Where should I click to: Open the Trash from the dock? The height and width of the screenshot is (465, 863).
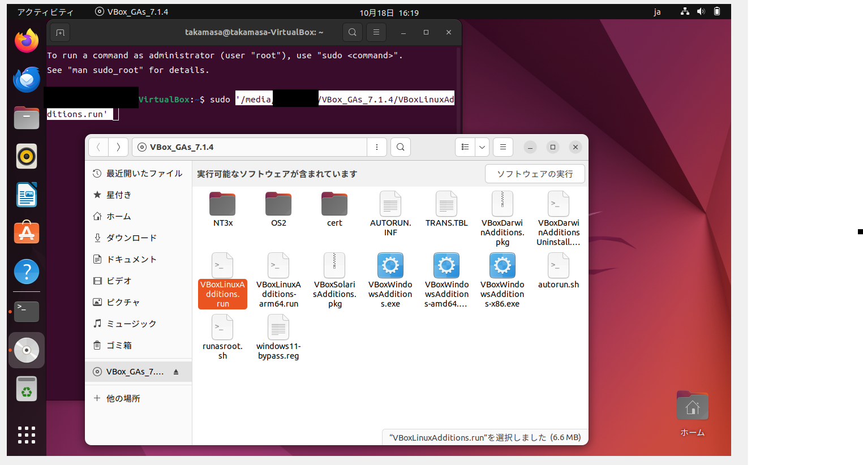pos(27,389)
